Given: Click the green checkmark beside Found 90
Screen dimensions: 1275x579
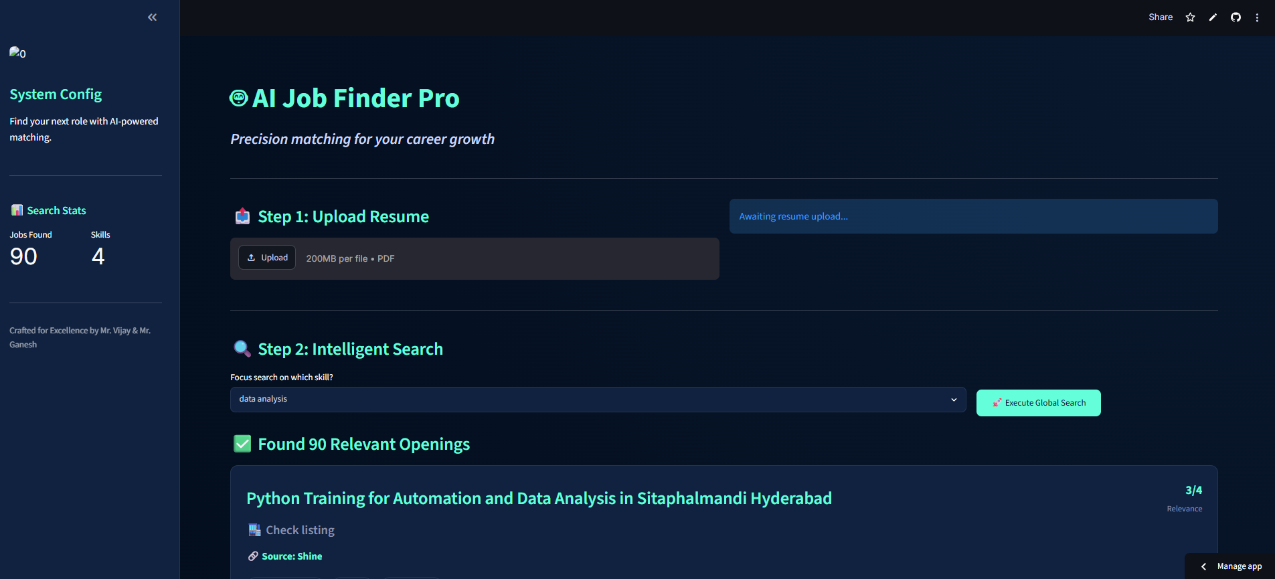Looking at the screenshot, I should pyautogui.click(x=242, y=444).
